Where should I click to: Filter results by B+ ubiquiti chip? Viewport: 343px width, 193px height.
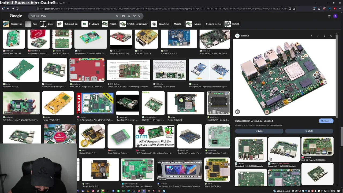click(91, 24)
